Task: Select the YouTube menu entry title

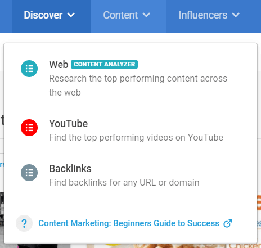Action: point(69,124)
